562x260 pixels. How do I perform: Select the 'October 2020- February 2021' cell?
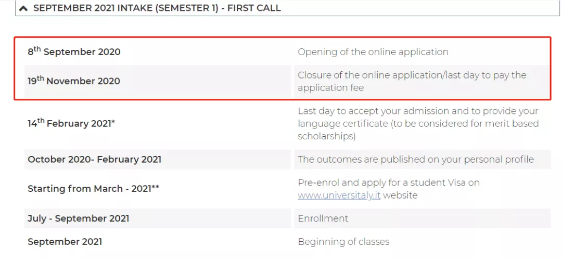pos(94,160)
